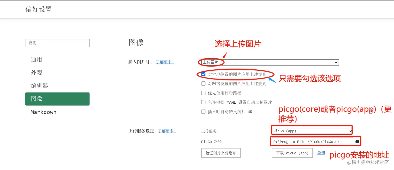Click 验证图片上传选项 button
The image size is (394, 170).
tap(221, 153)
